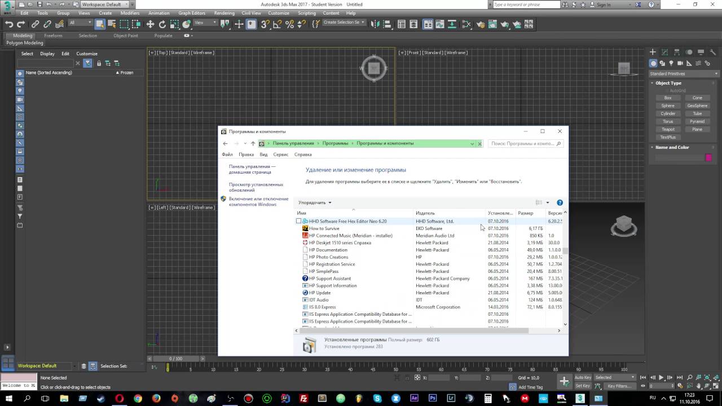
Task: Select the Cameras category icon
Action: [x=681, y=63]
